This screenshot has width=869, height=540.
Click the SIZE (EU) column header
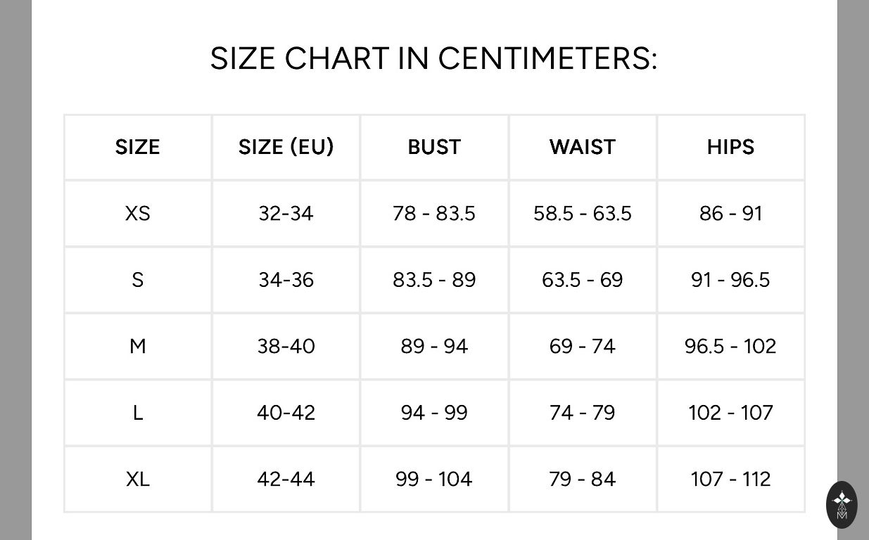[286, 147]
